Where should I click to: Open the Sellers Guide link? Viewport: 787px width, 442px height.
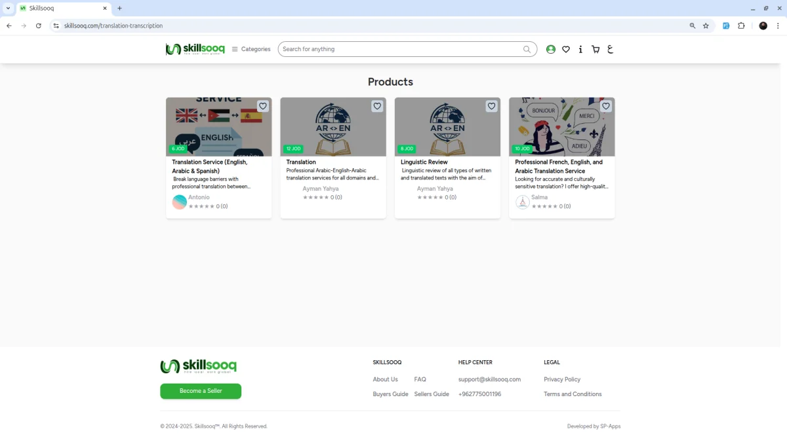[432, 394]
